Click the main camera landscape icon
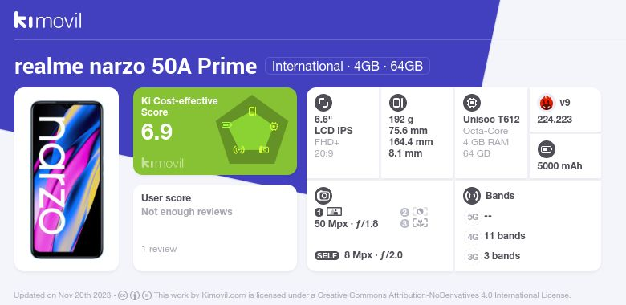626x305 pixels. [x=334, y=212]
